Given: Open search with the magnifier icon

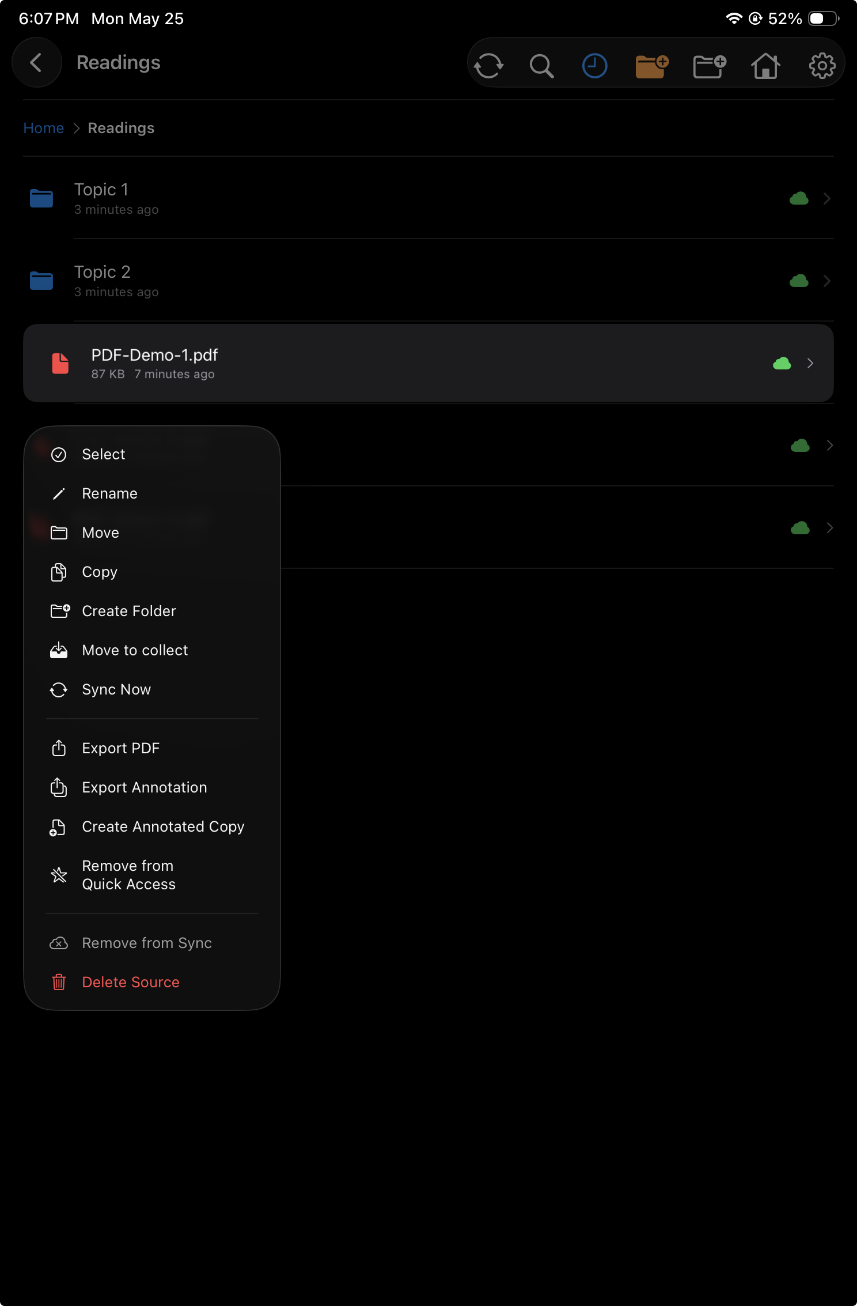Looking at the screenshot, I should point(541,66).
